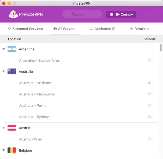Click the server list vertical scrollbar

pyautogui.click(x=161, y=48)
